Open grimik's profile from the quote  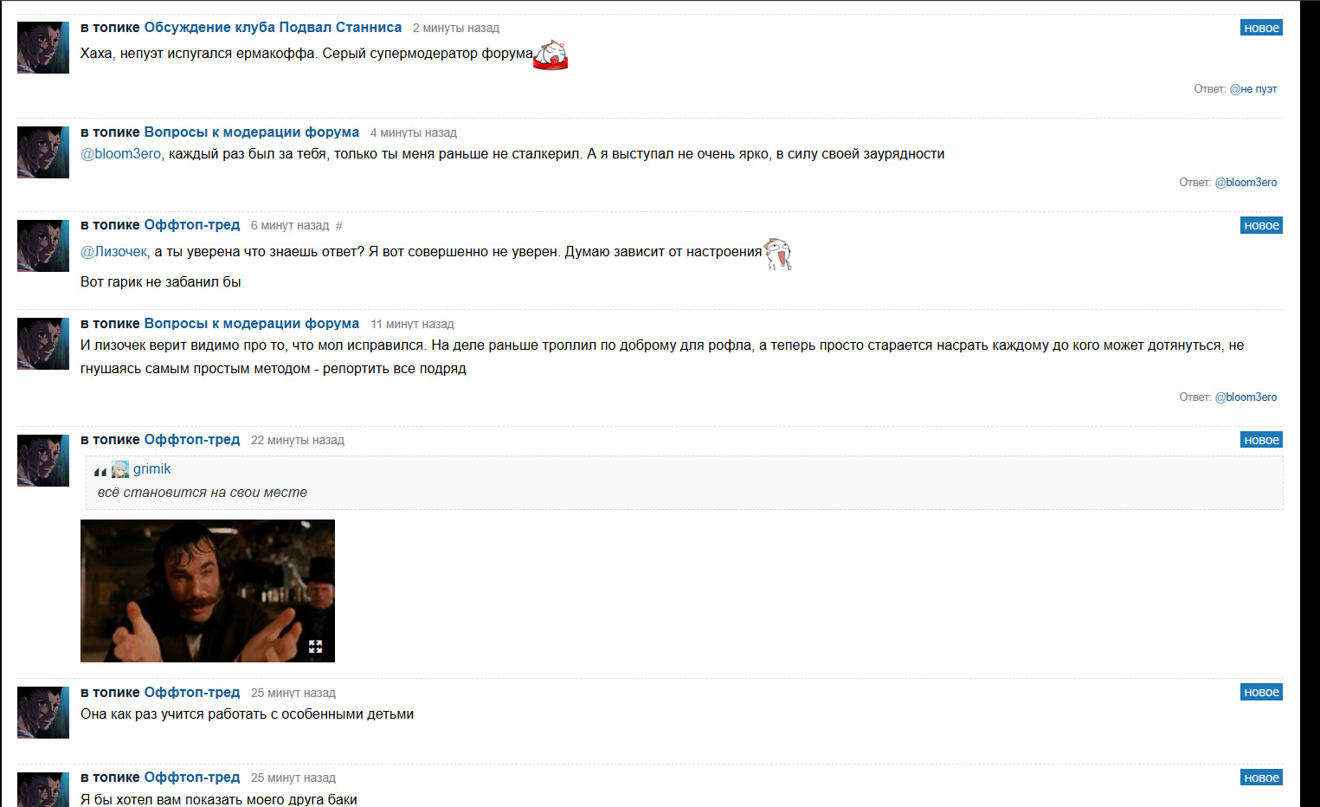point(151,469)
